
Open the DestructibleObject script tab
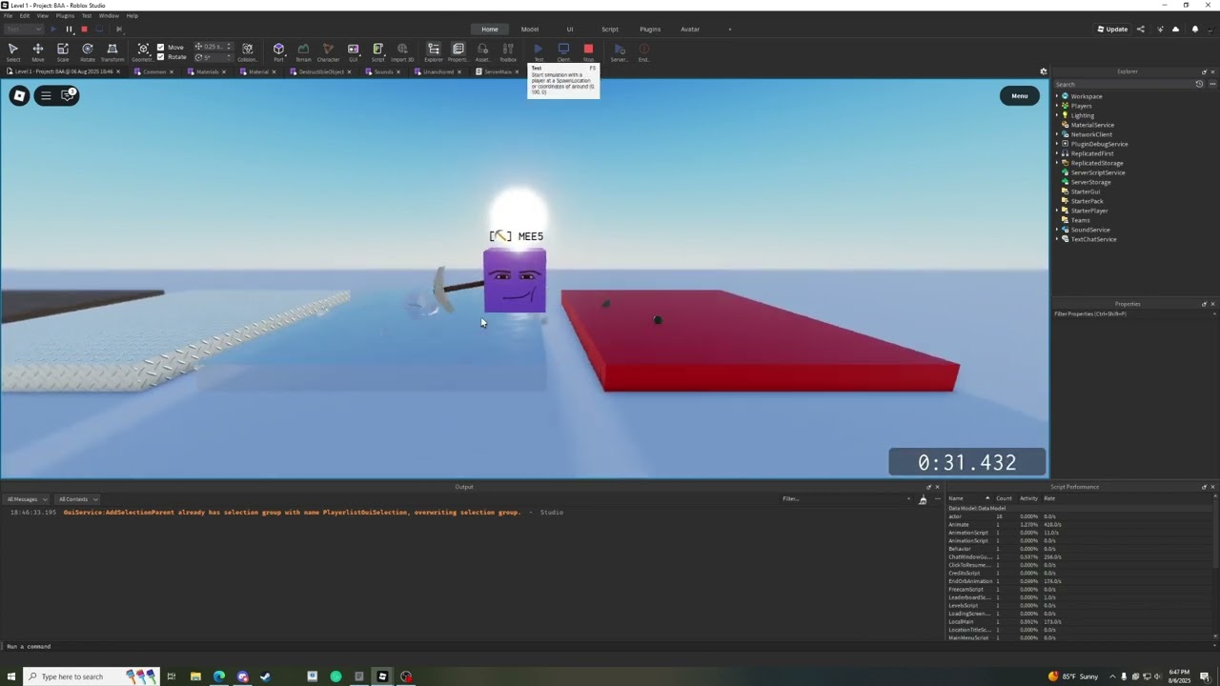coord(321,71)
